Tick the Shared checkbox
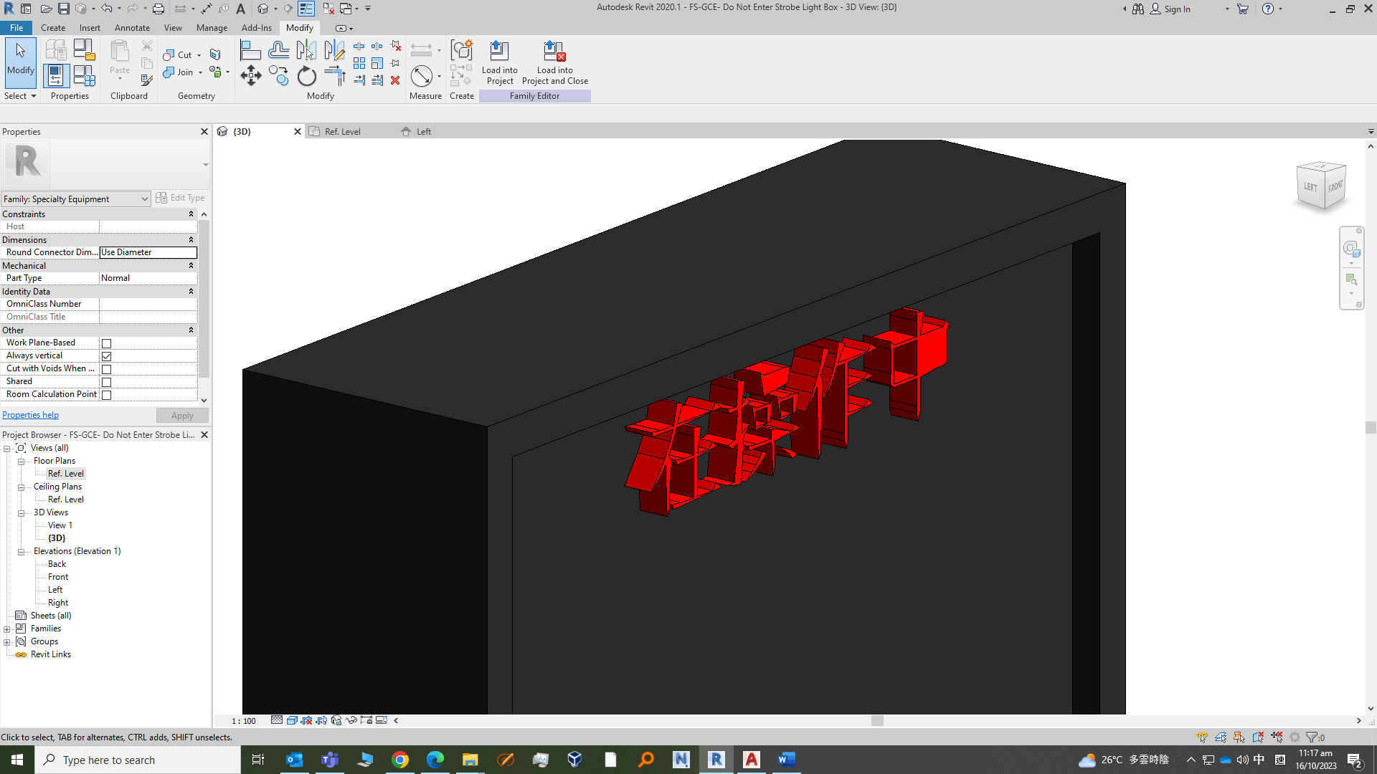Screen dimensions: 1377x774 click(x=106, y=382)
